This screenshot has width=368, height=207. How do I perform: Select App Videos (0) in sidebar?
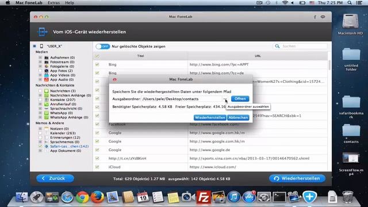63,75
